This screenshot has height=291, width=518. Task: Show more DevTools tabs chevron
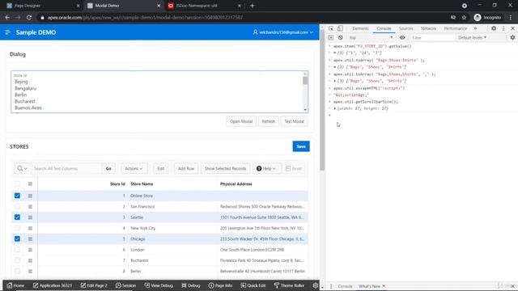pyautogui.click(x=475, y=29)
